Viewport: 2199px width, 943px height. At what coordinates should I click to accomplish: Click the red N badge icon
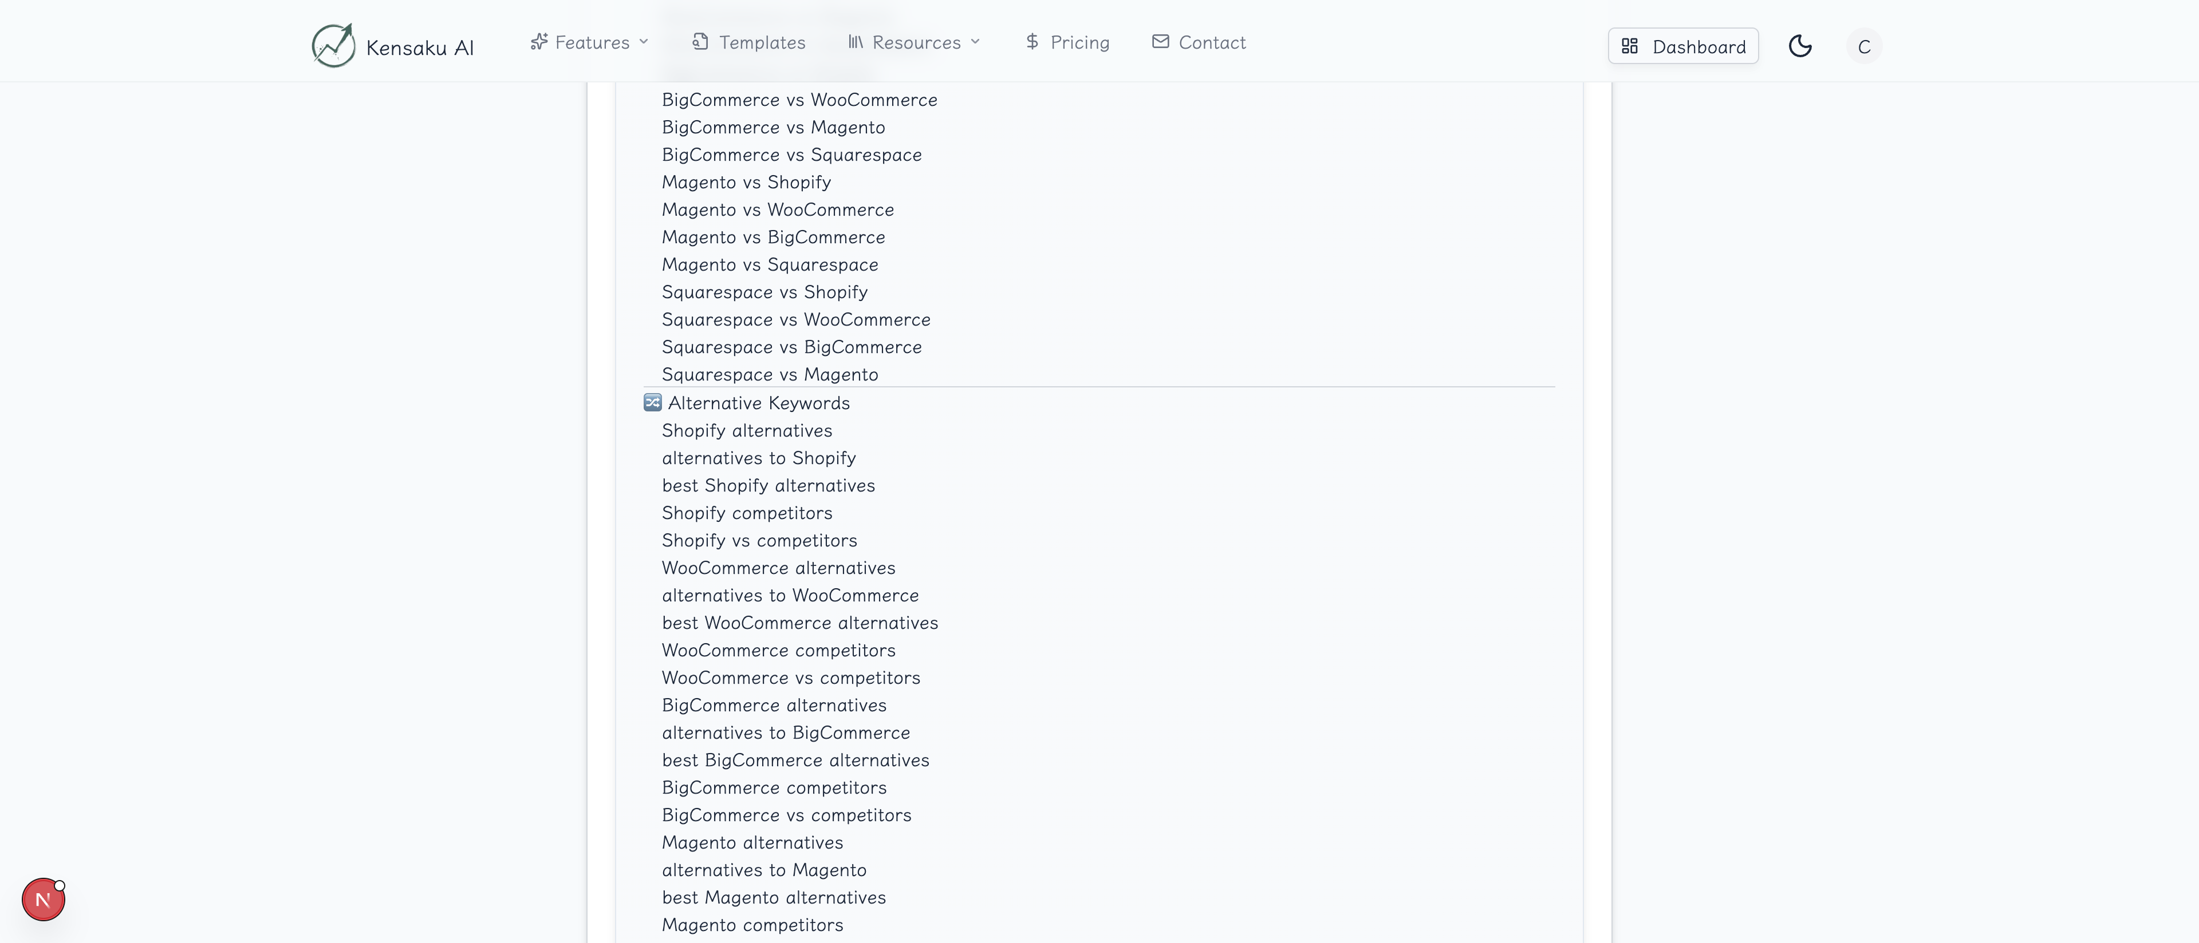click(43, 900)
